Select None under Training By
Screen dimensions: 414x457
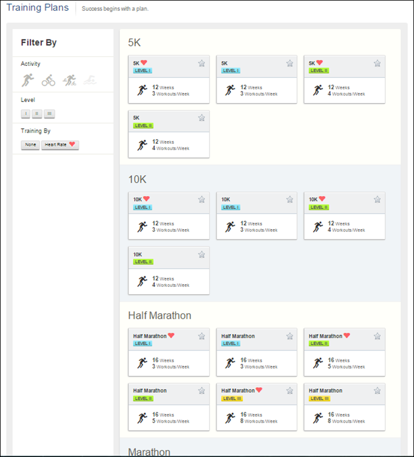point(30,145)
